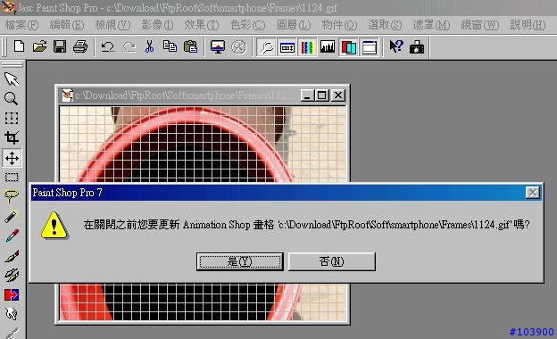Toggle the Tool Palette wrench icon
This screenshot has height=339, width=557.
266,47
